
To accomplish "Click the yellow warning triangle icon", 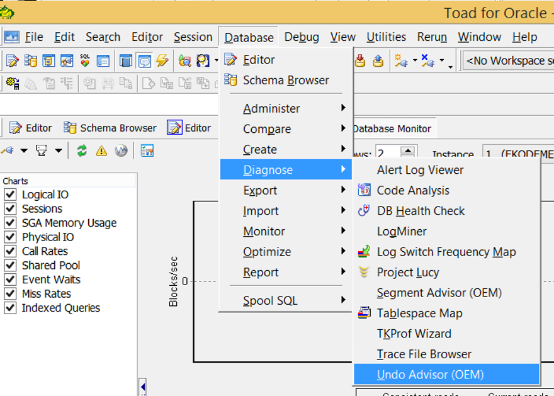I will coord(101,151).
